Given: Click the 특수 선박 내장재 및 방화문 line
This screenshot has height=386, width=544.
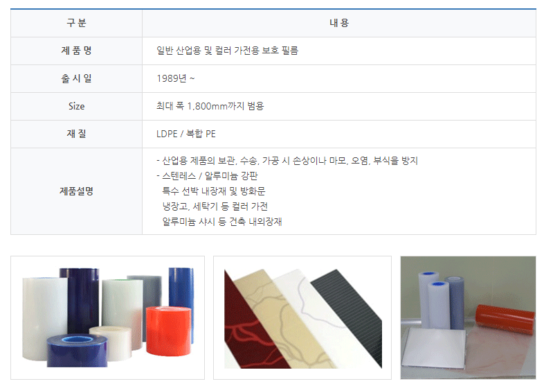Looking at the screenshot, I should pyautogui.click(x=214, y=191).
